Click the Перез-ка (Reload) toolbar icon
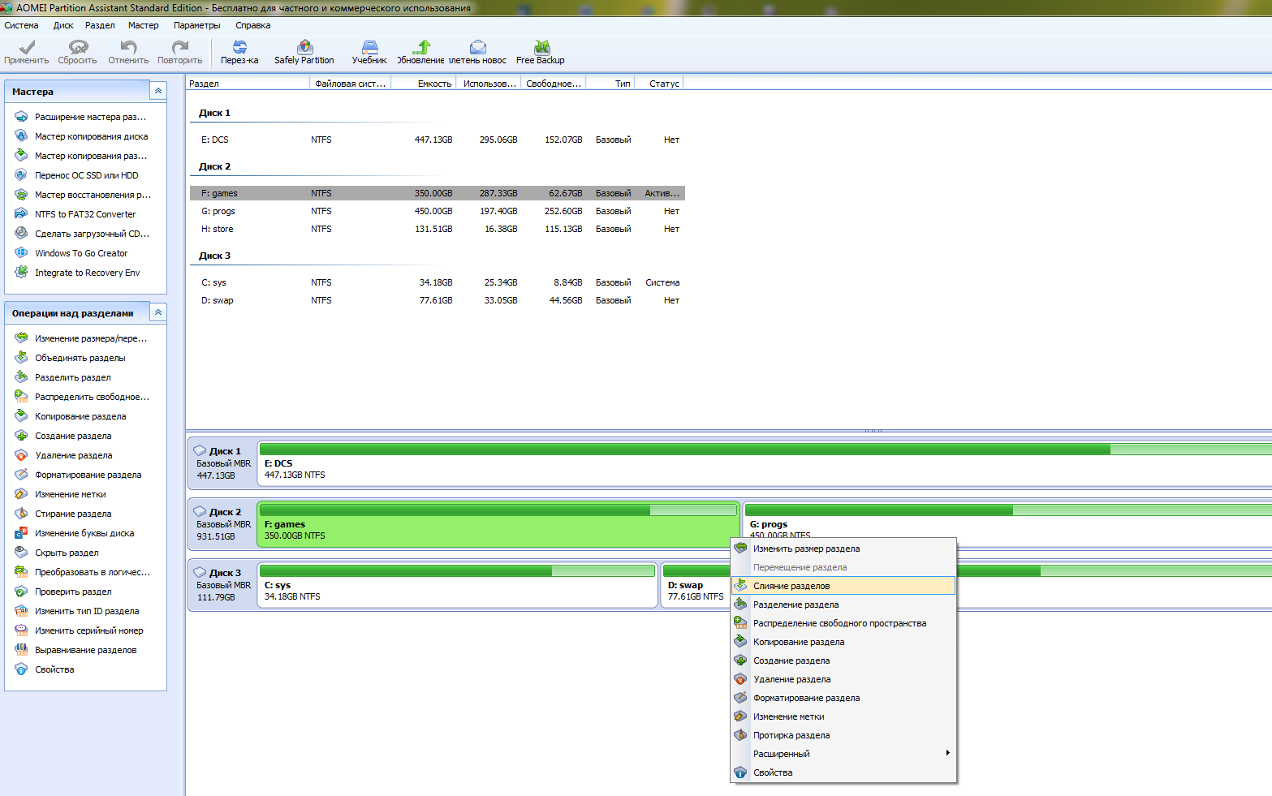1272x796 pixels. coord(239,52)
